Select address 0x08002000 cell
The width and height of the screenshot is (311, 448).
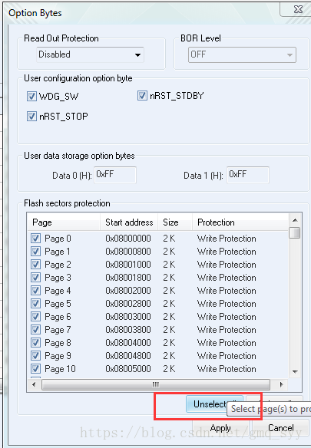tap(128, 291)
